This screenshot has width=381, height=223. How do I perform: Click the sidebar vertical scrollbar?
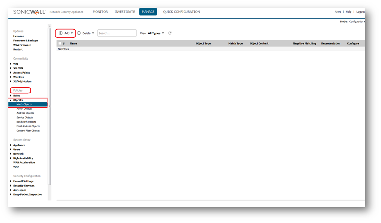click(49, 105)
